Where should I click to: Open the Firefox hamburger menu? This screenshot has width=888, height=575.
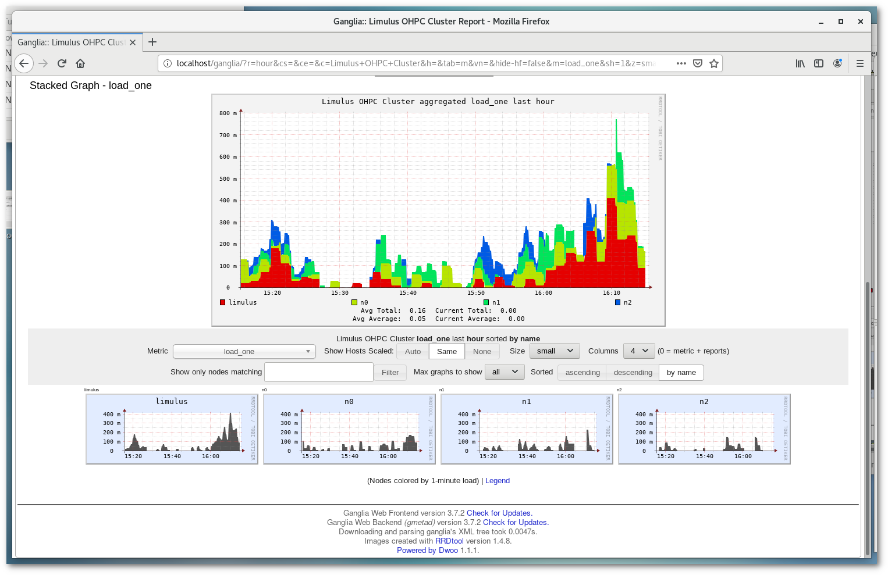[859, 63]
